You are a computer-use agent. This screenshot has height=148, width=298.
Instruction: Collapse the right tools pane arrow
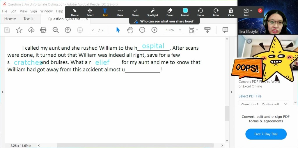click(x=232, y=92)
